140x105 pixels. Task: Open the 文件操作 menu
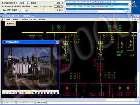7,19
